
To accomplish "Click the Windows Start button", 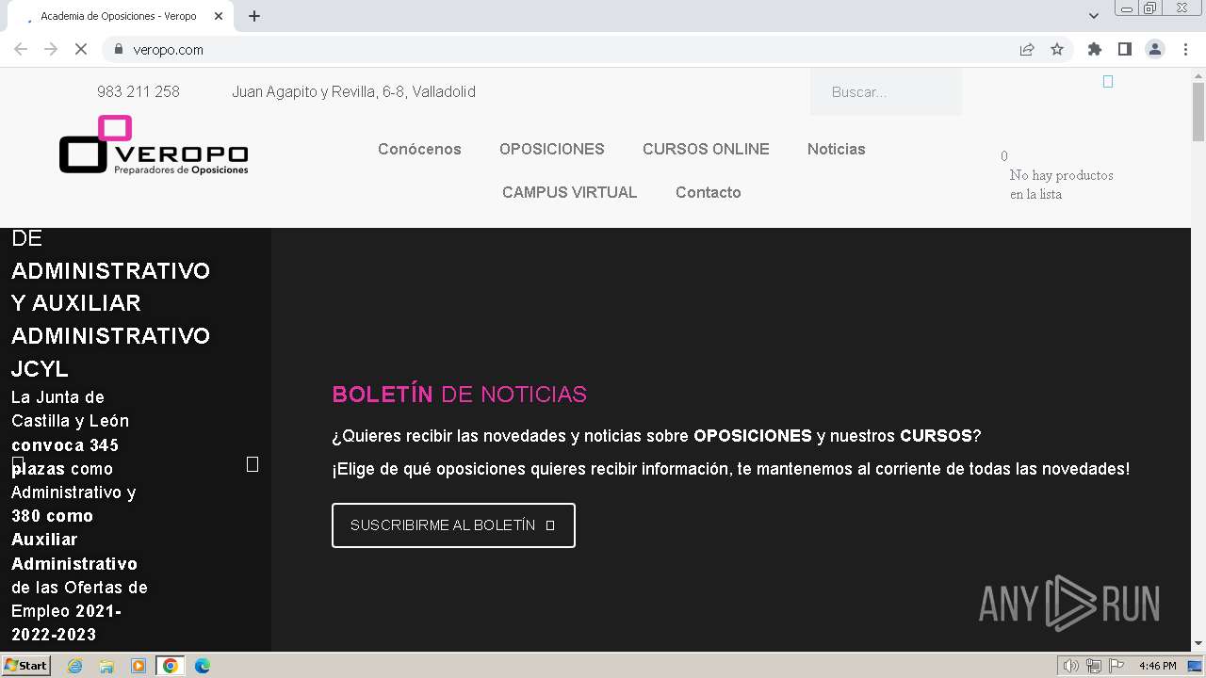I will [x=25, y=666].
